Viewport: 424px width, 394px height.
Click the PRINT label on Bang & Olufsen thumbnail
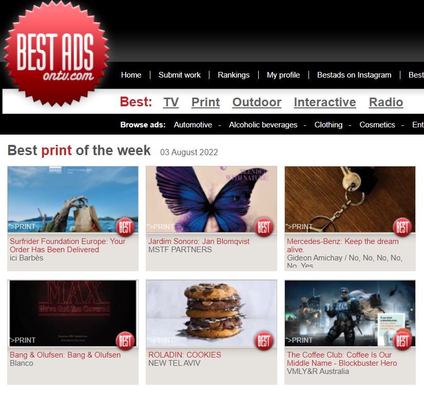[x=23, y=340]
